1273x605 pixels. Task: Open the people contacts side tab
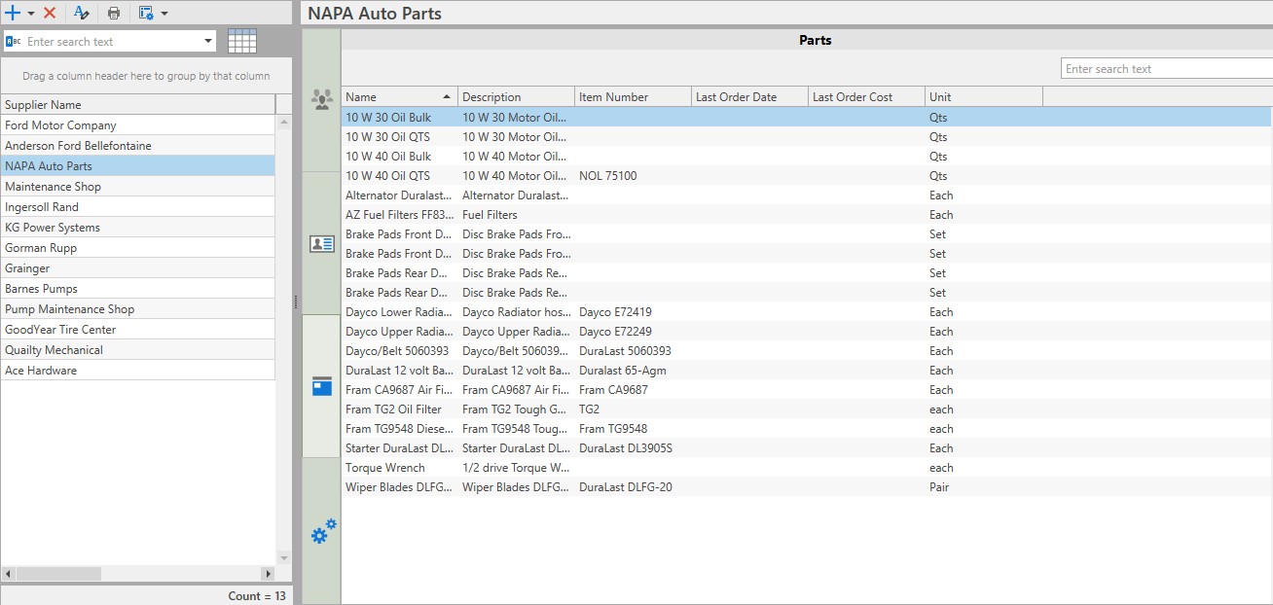321,99
